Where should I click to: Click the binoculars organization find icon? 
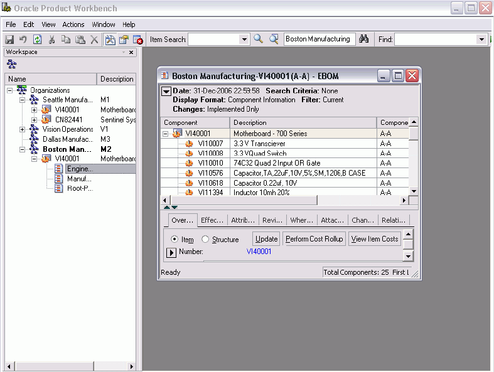[363, 39]
